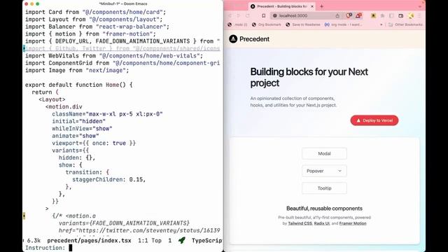Open the Tailwind CSS link
Screen dimensions: 448x252
point(300,223)
